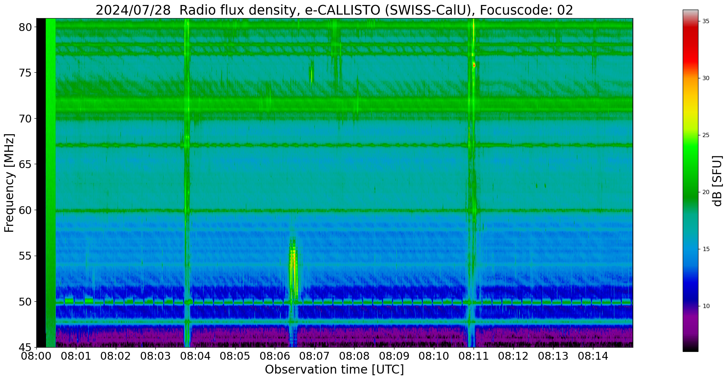Click the 'Frequency [MHz]' y-axis label
Viewport: 728px width, 380px height.
[x=9, y=183]
